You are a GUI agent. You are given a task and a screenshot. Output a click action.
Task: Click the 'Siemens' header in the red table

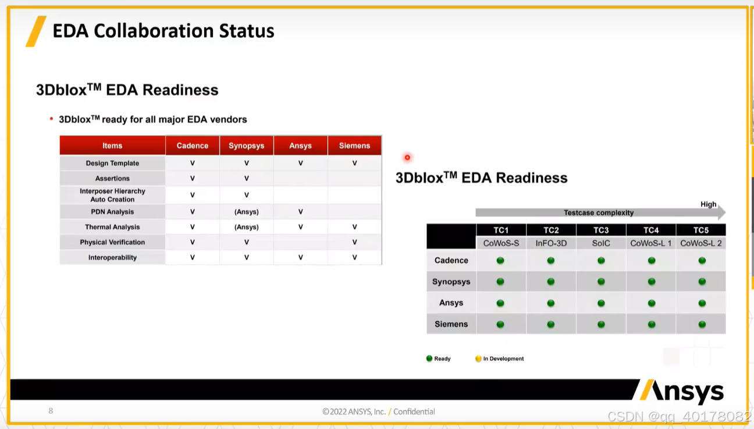tap(355, 146)
